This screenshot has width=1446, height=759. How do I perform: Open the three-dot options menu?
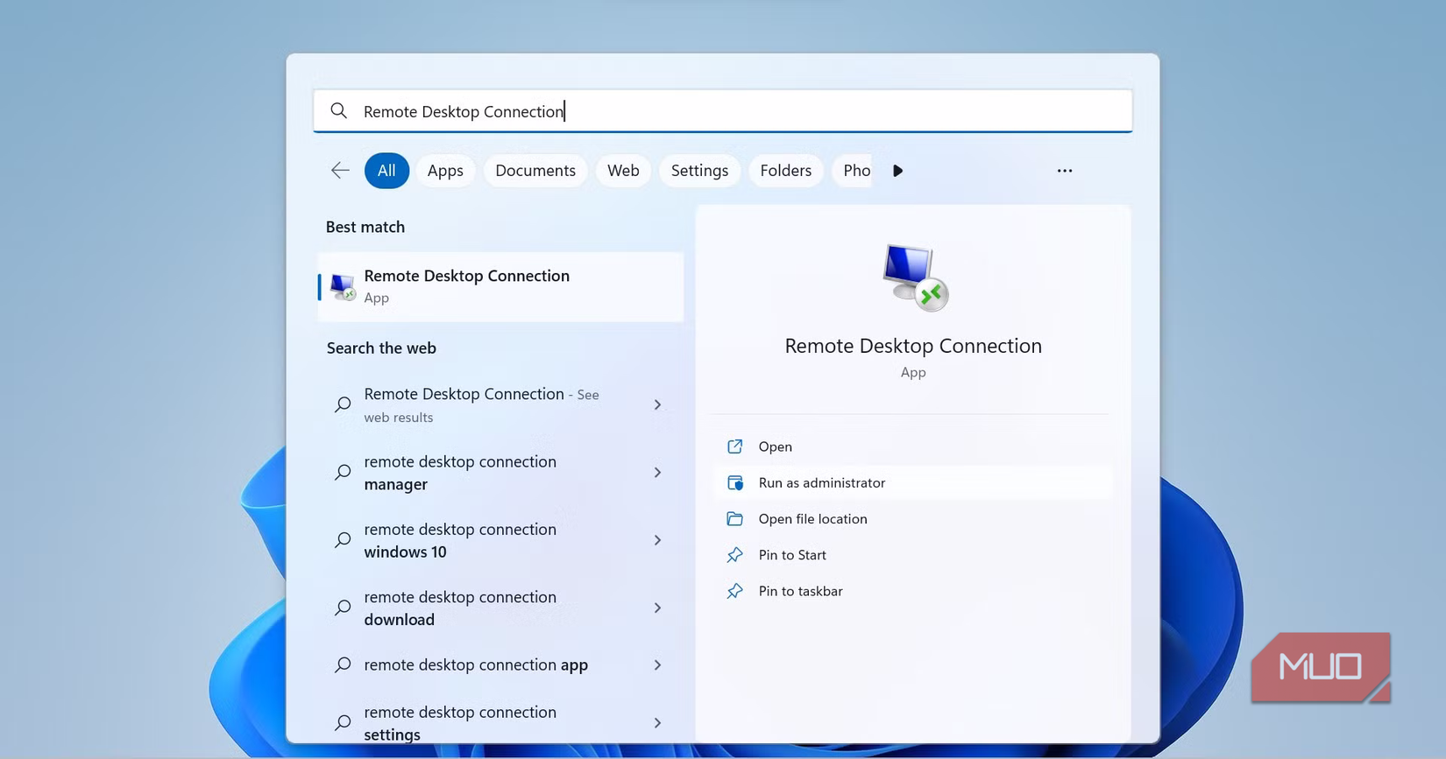click(x=1064, y=171)
